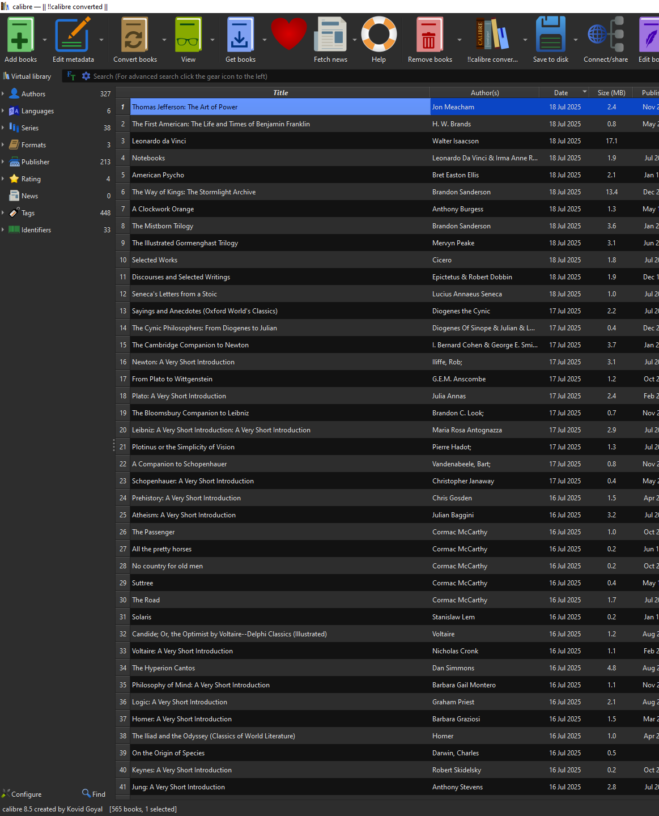Open the Edit metadata dropdown arrow
This screenshot has width=659, height=816.
pyautogui.click(x=101, y=40)
